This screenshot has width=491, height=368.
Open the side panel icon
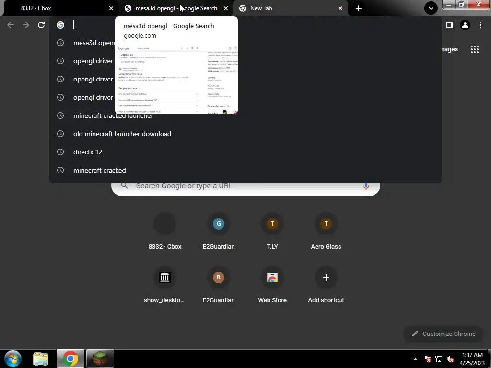point(450,25)
